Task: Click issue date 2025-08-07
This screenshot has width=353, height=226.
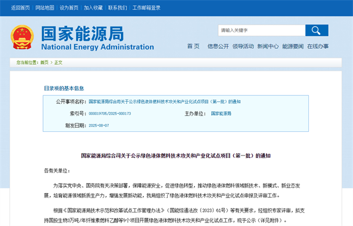Action: pyautogui.click(x=99, y=125)
